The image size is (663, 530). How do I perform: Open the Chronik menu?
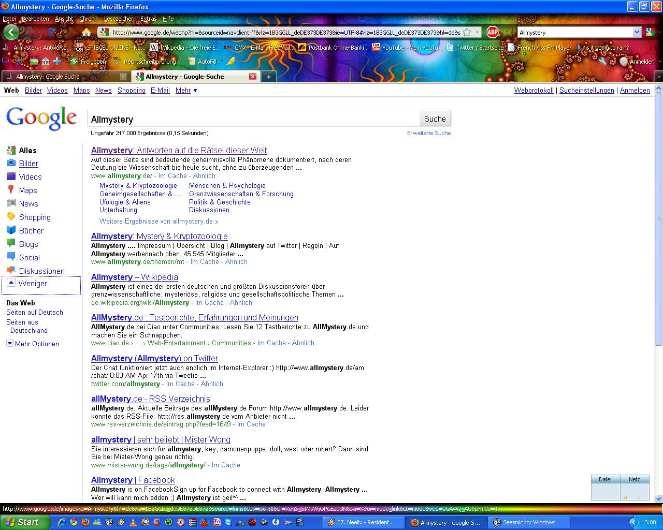[89, 19]
